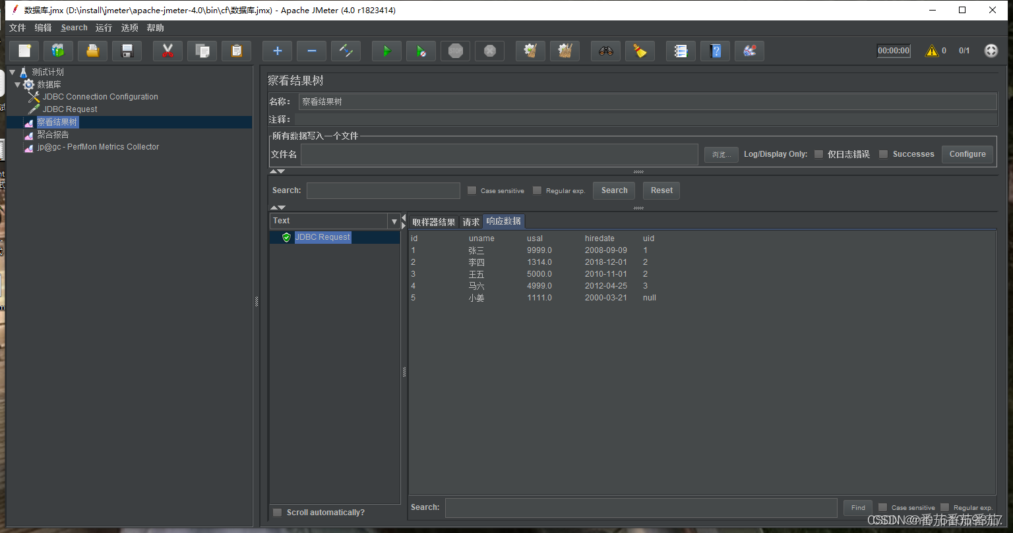Click the Shutdown test icon
Screen dimensions: 1013x533
(490, 51)
